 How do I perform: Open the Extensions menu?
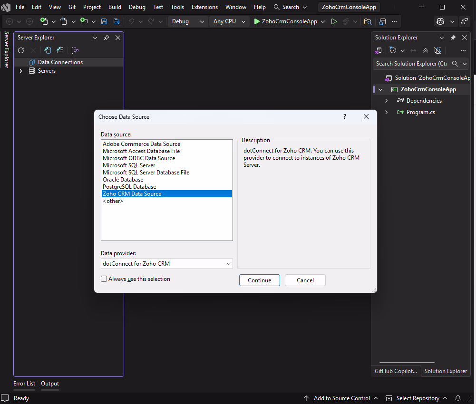[204, 7]
